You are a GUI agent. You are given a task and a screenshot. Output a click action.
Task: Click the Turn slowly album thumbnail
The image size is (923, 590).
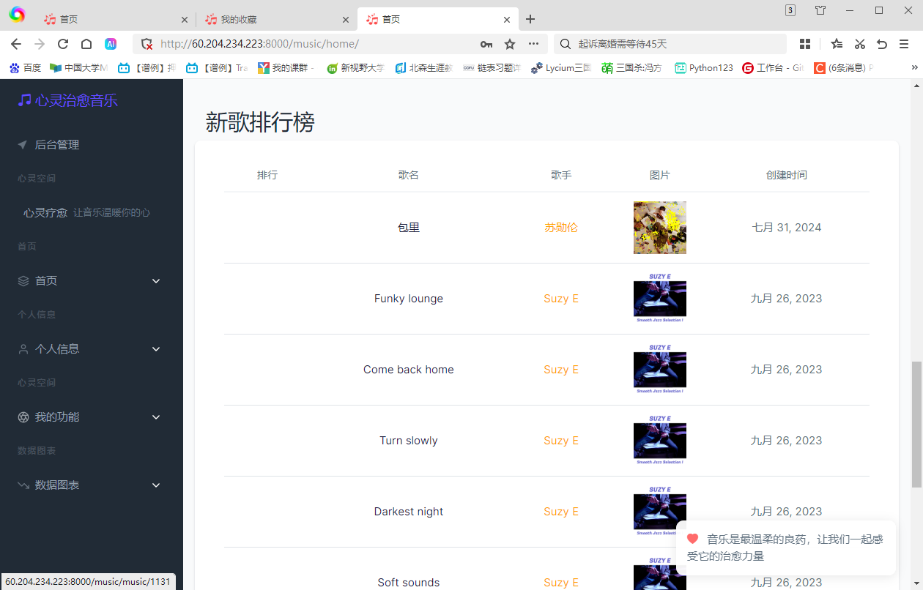pyautogui.click(x=660, y=441)
